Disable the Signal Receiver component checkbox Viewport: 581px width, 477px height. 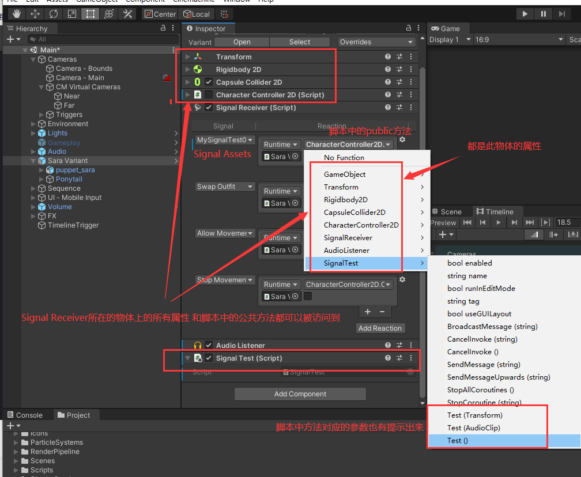[209, 108]
